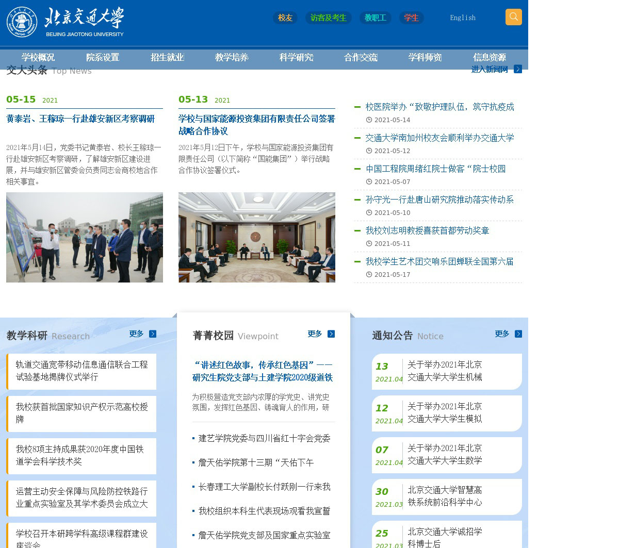Open the 访客及考生 audience link
The height and width of the screenshot is (548, 619).
click(328, 18)
